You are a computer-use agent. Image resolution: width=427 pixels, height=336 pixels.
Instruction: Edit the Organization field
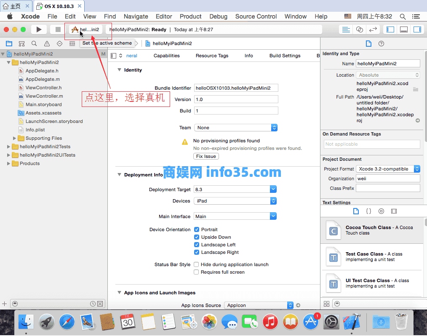pos(388,179)
